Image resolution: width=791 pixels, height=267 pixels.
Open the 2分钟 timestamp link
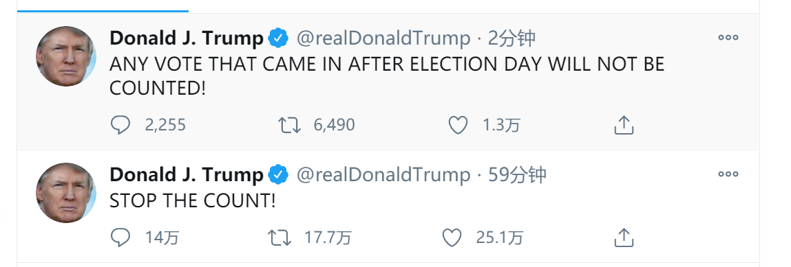(512, 38)
